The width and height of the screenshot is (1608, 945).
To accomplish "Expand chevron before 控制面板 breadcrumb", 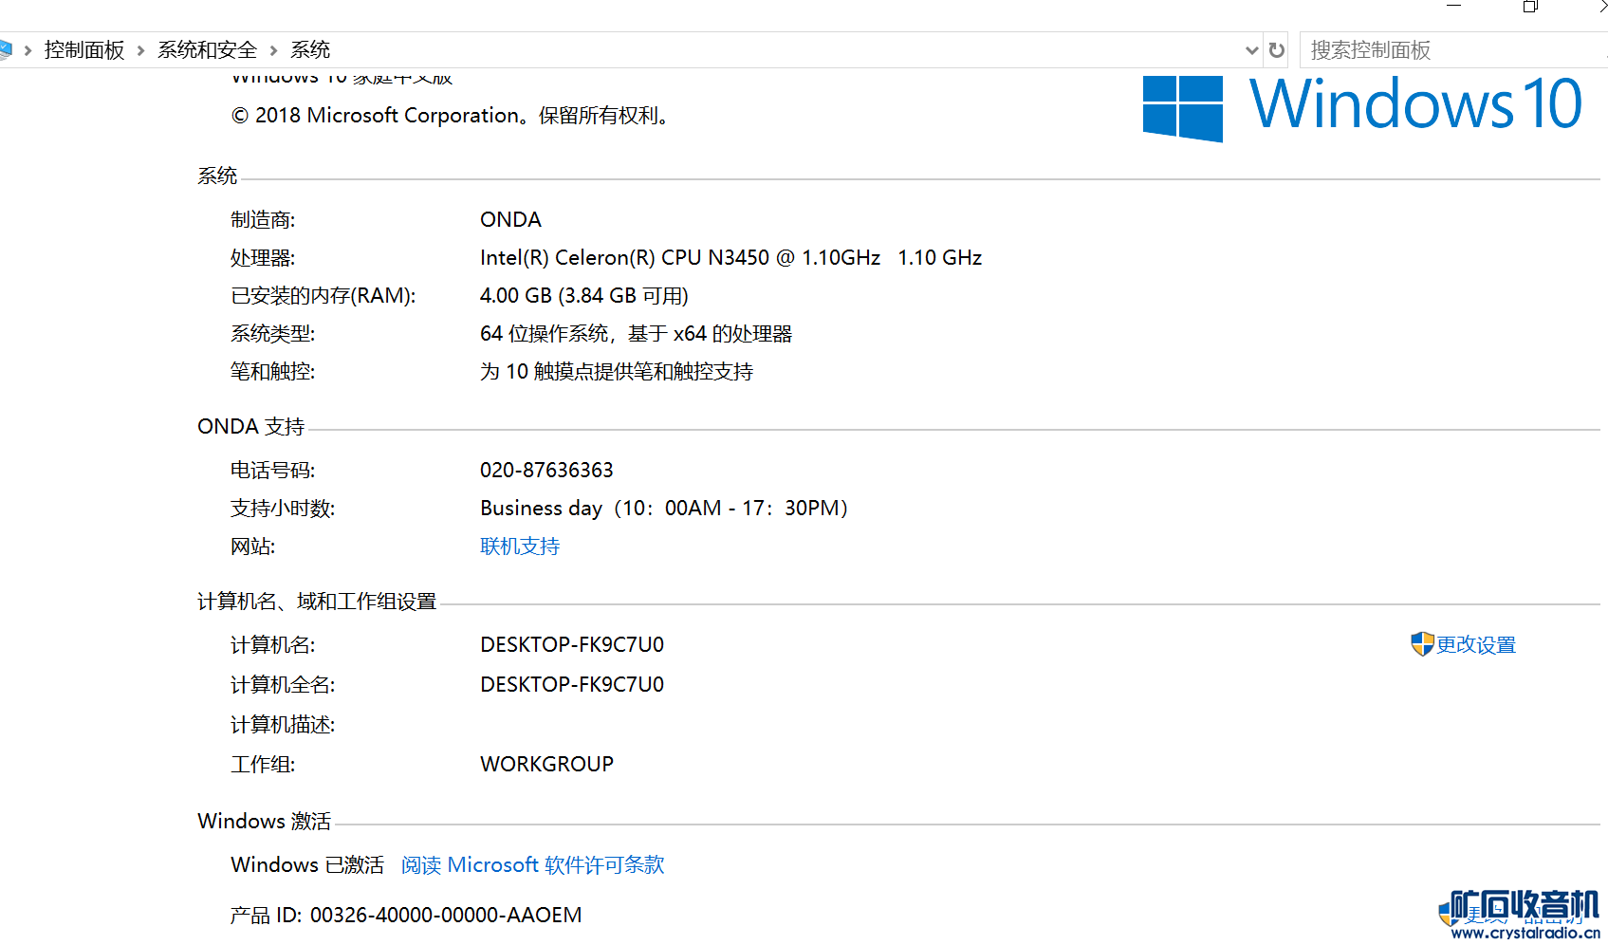I will tap(28, 50).
